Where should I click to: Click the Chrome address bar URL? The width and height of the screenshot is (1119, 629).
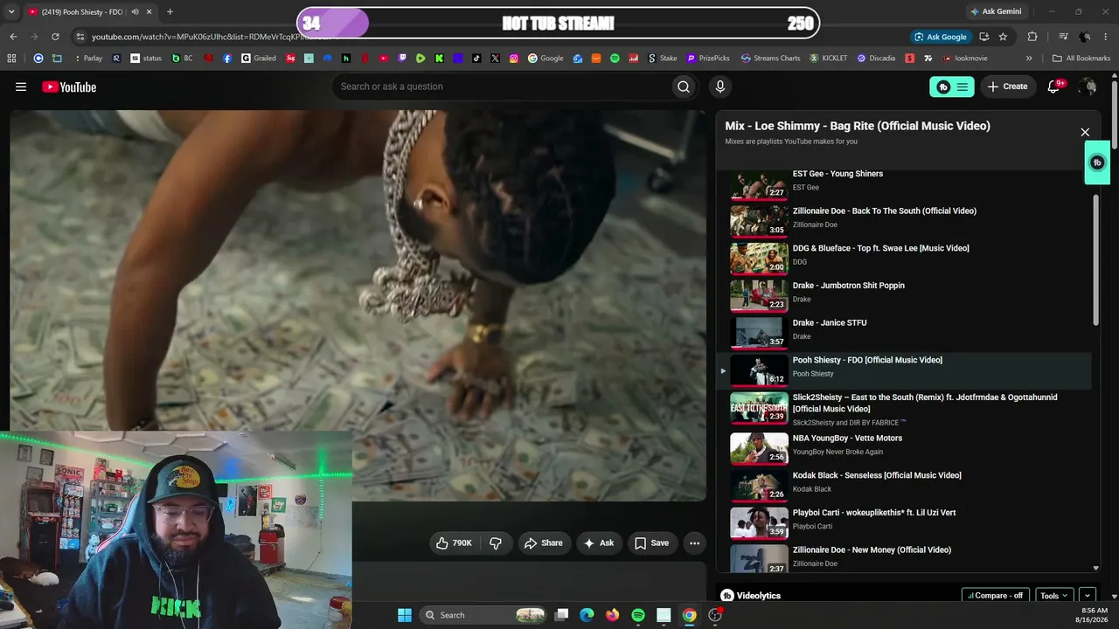(210, 37)
